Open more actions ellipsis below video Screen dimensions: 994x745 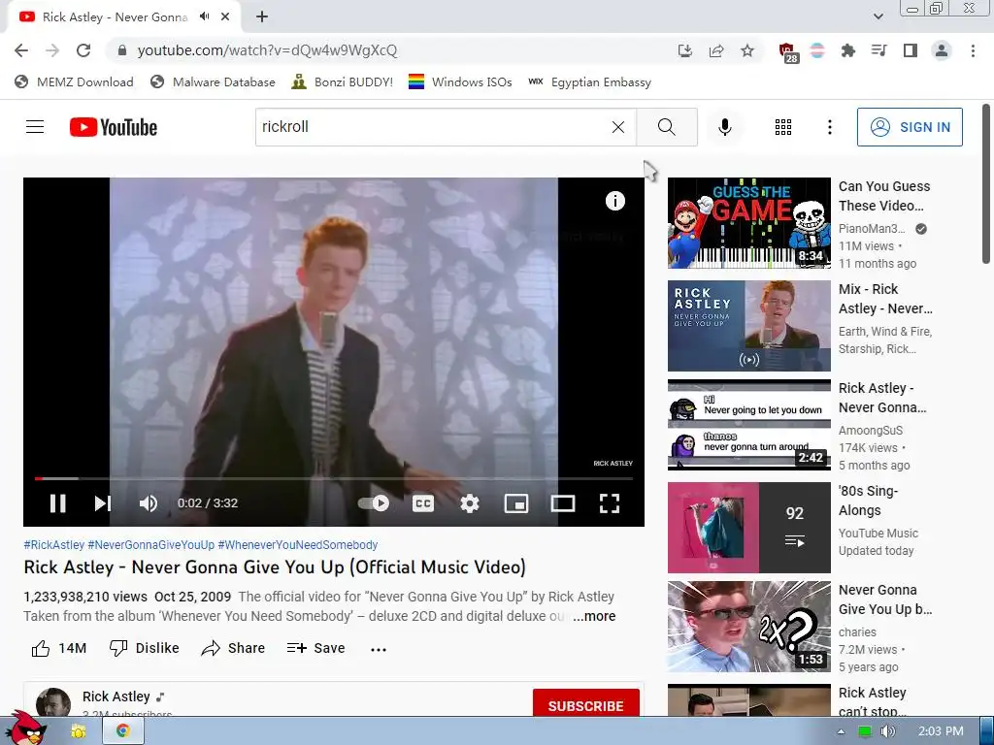coord(379,649)
